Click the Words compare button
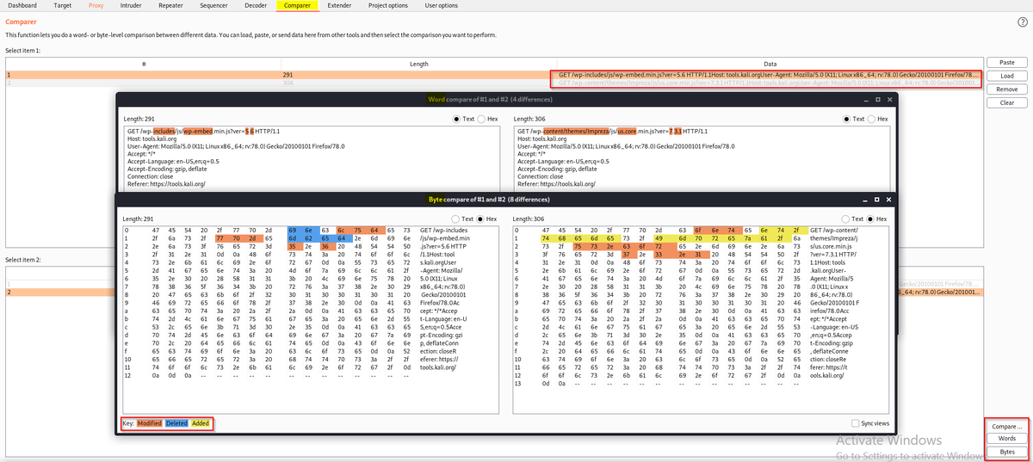1033x462 pixels. coord(1006,439)
